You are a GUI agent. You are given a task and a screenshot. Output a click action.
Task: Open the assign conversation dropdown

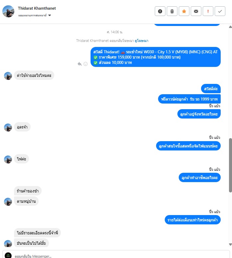(x=35, y=15)
